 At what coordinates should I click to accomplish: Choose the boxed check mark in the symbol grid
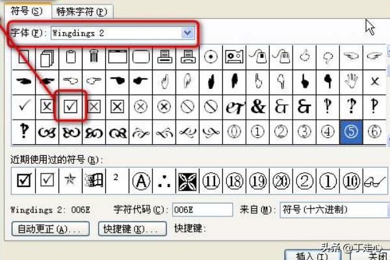point(71,106)
